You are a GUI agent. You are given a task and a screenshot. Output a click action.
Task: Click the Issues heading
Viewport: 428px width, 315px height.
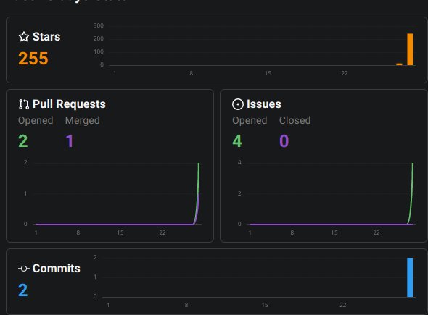[264, 104]
